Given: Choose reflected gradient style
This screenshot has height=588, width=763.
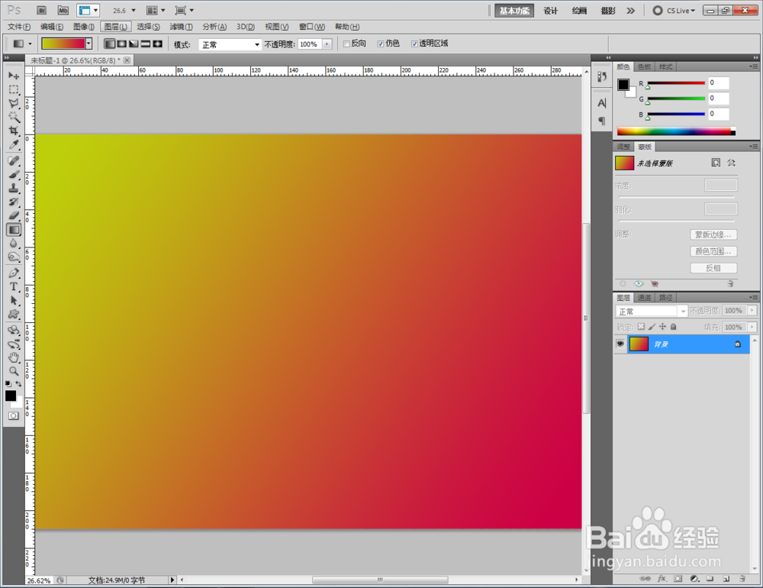Looking at the screenshot, I should point(146,44).
